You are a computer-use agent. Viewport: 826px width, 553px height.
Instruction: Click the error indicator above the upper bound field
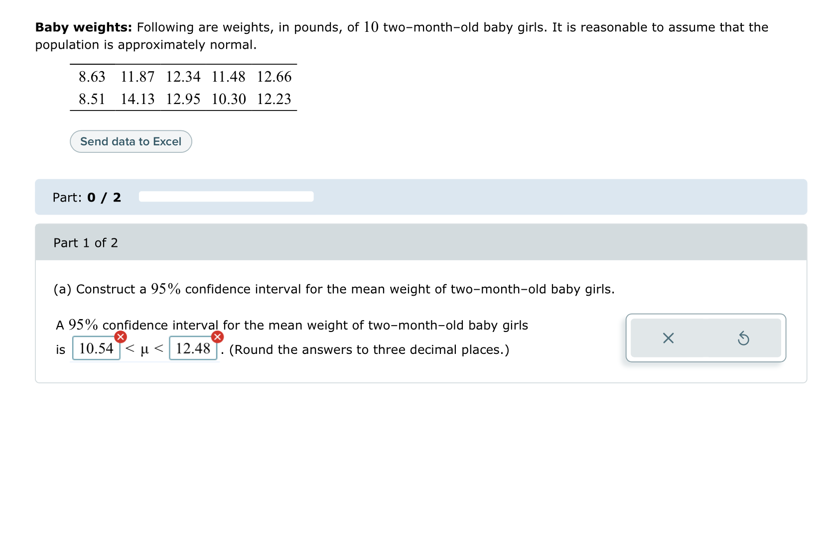click(217, 337)
